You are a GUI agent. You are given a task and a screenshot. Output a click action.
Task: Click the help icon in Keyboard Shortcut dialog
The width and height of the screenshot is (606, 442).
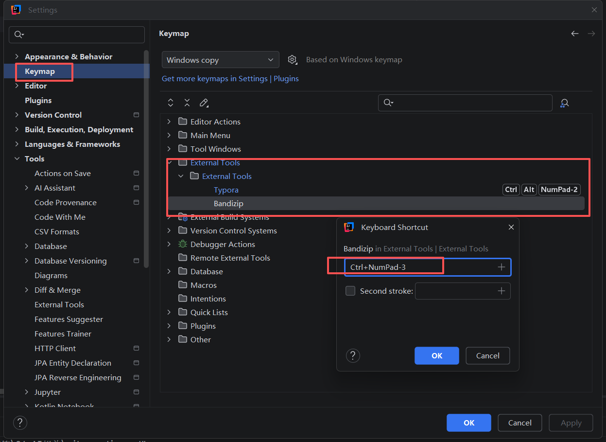point(353,355)
